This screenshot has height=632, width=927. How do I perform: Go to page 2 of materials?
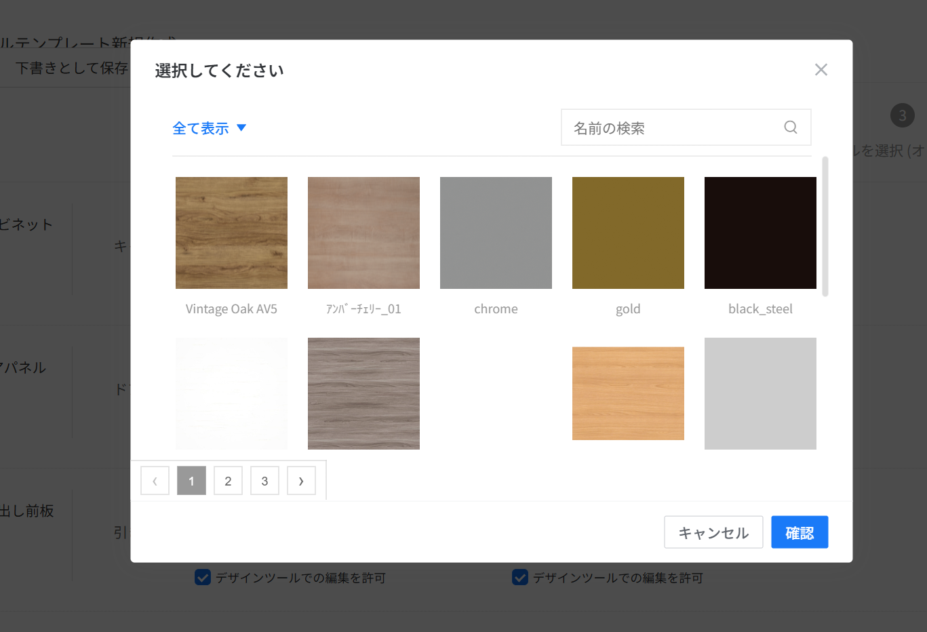click(228, 481)
